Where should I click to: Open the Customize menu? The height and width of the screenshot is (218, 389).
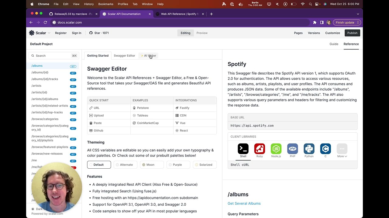tap(332, 33)
